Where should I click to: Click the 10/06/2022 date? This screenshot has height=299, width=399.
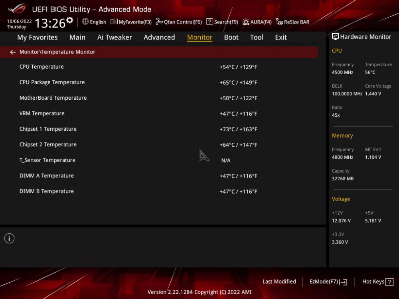[19, 22]
